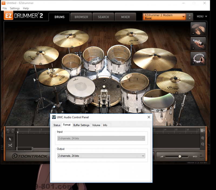Close the UMC Audio Control Panel
Viewport: 216px width, 190px height.
pyautogui.click(x=149, y=117)
